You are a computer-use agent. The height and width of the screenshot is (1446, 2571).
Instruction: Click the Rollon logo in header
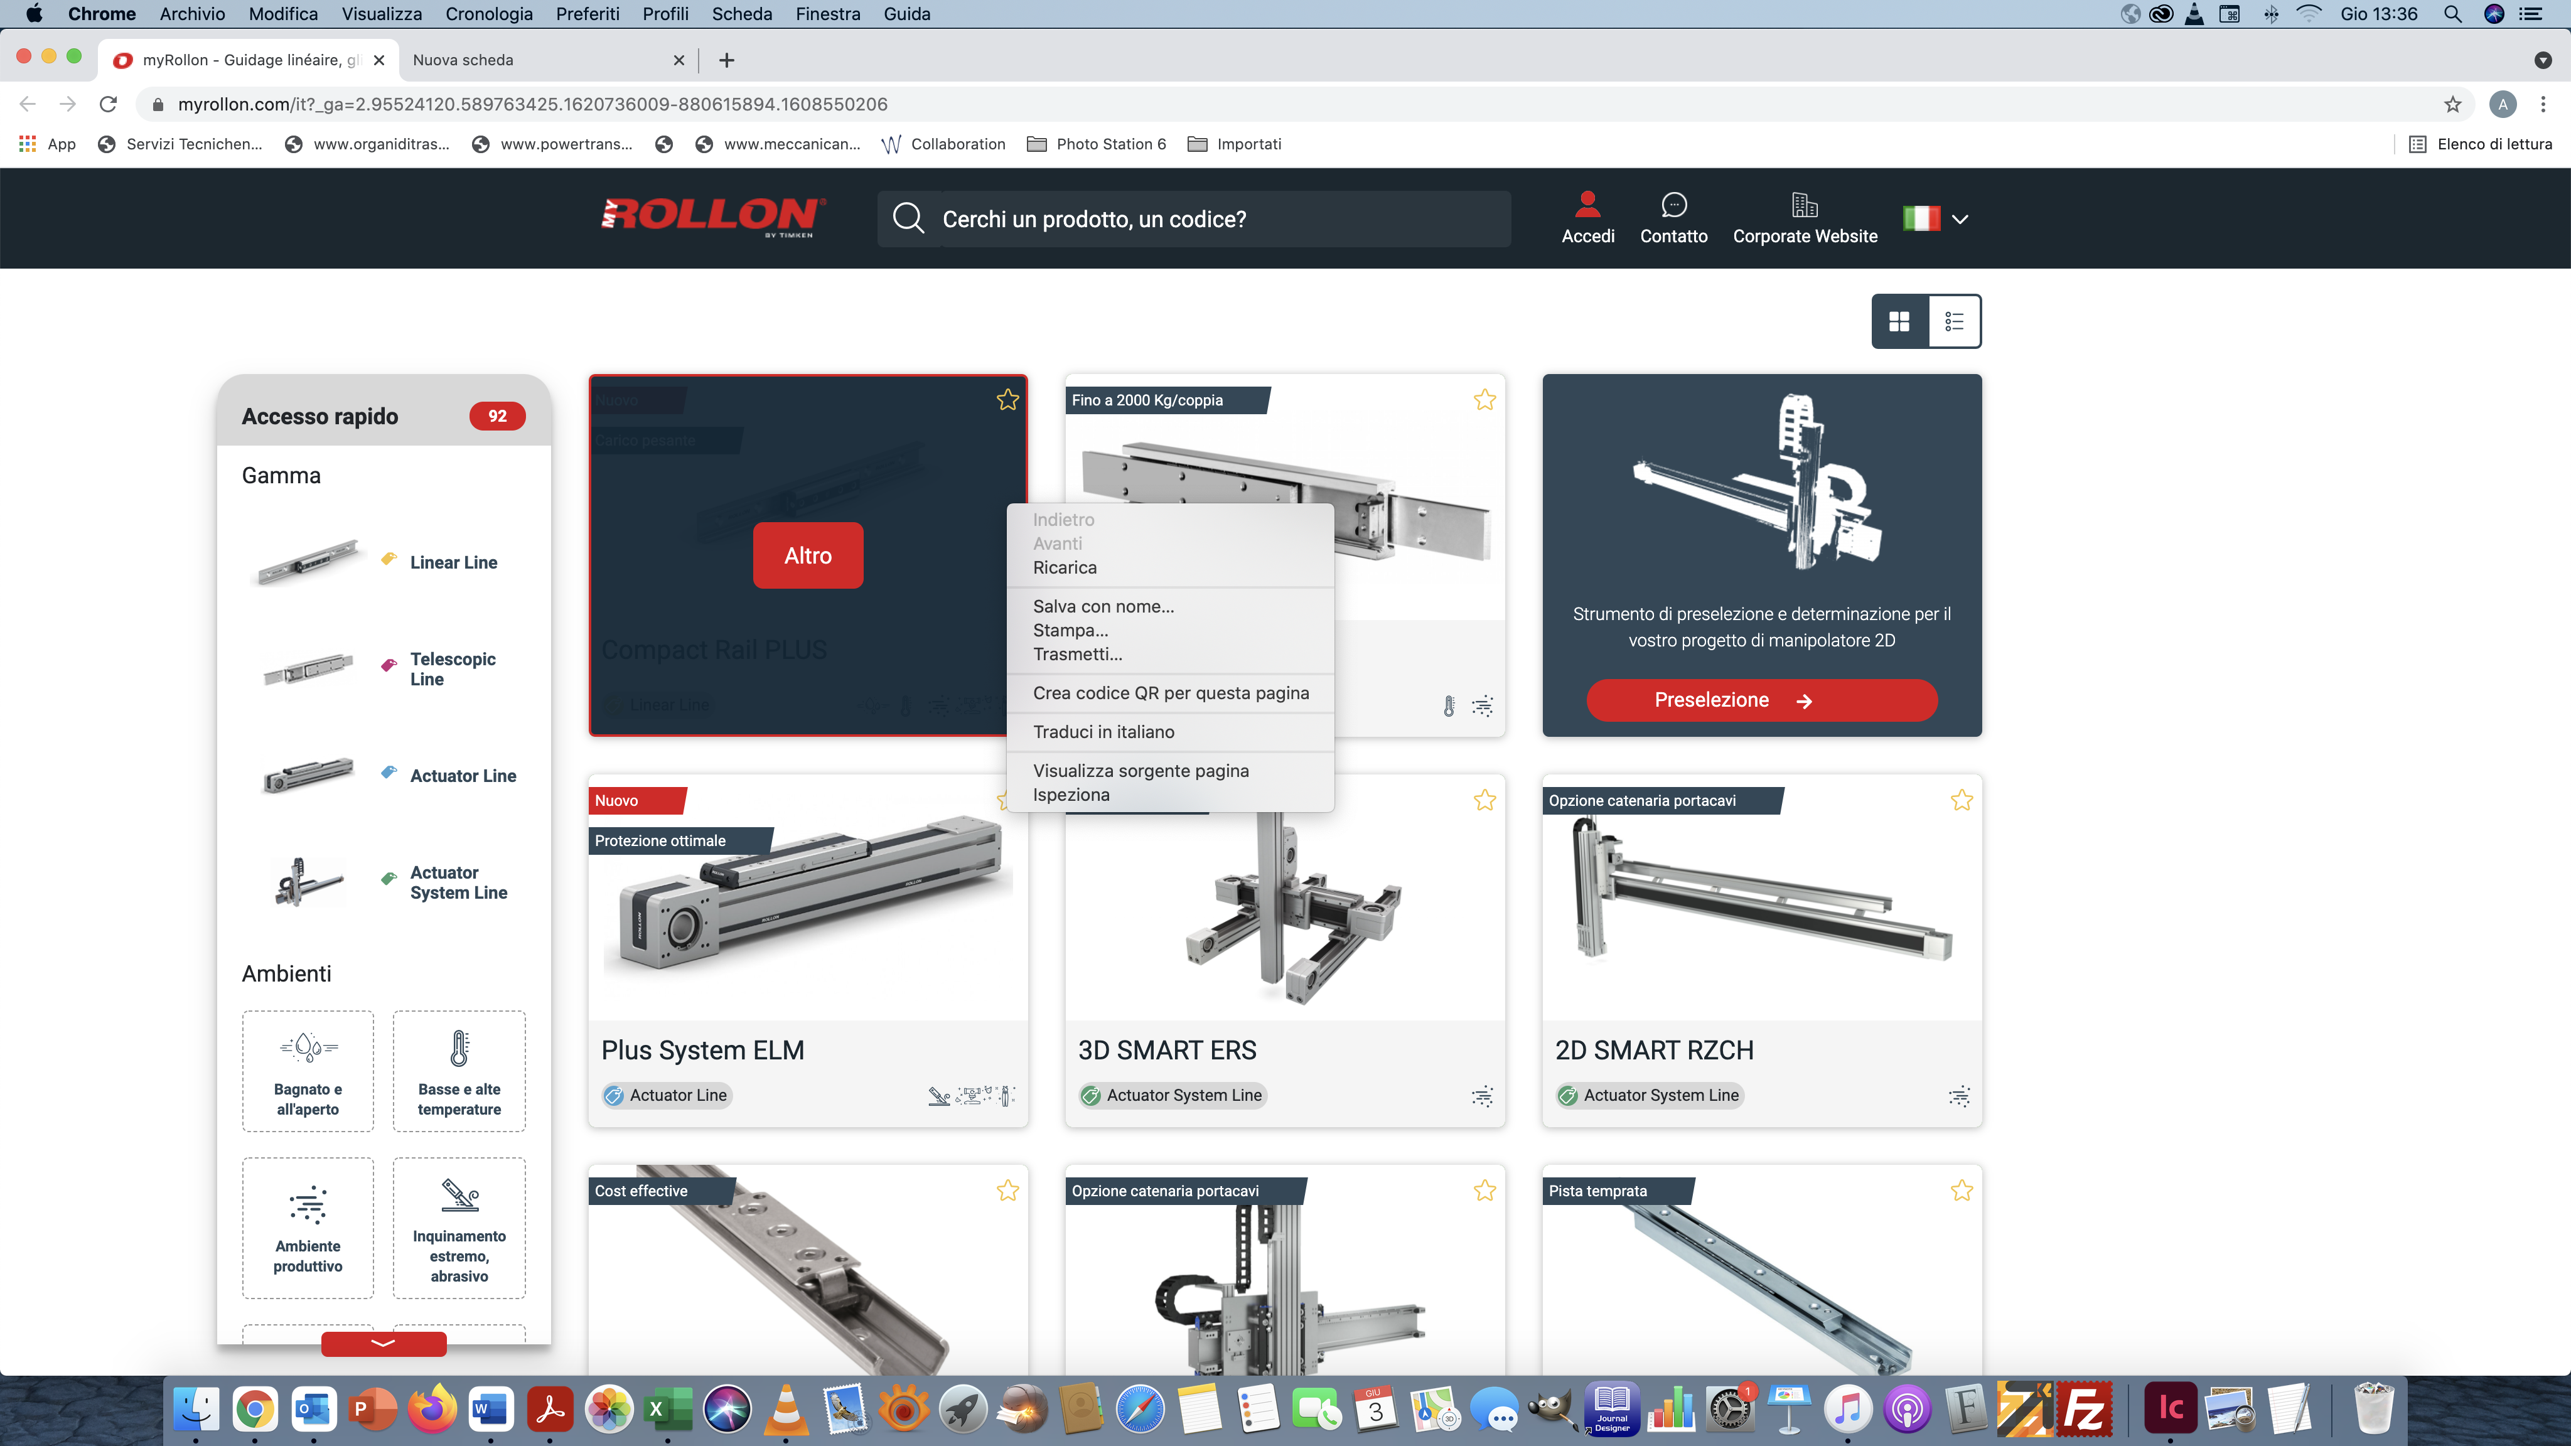click(712, 218)
